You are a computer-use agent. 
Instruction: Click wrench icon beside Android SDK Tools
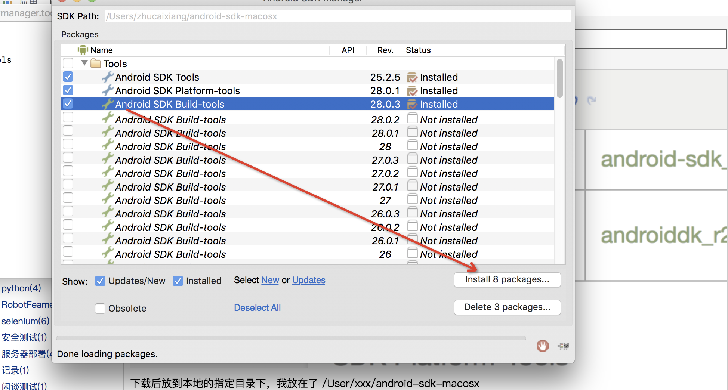[x=107, y=77]
